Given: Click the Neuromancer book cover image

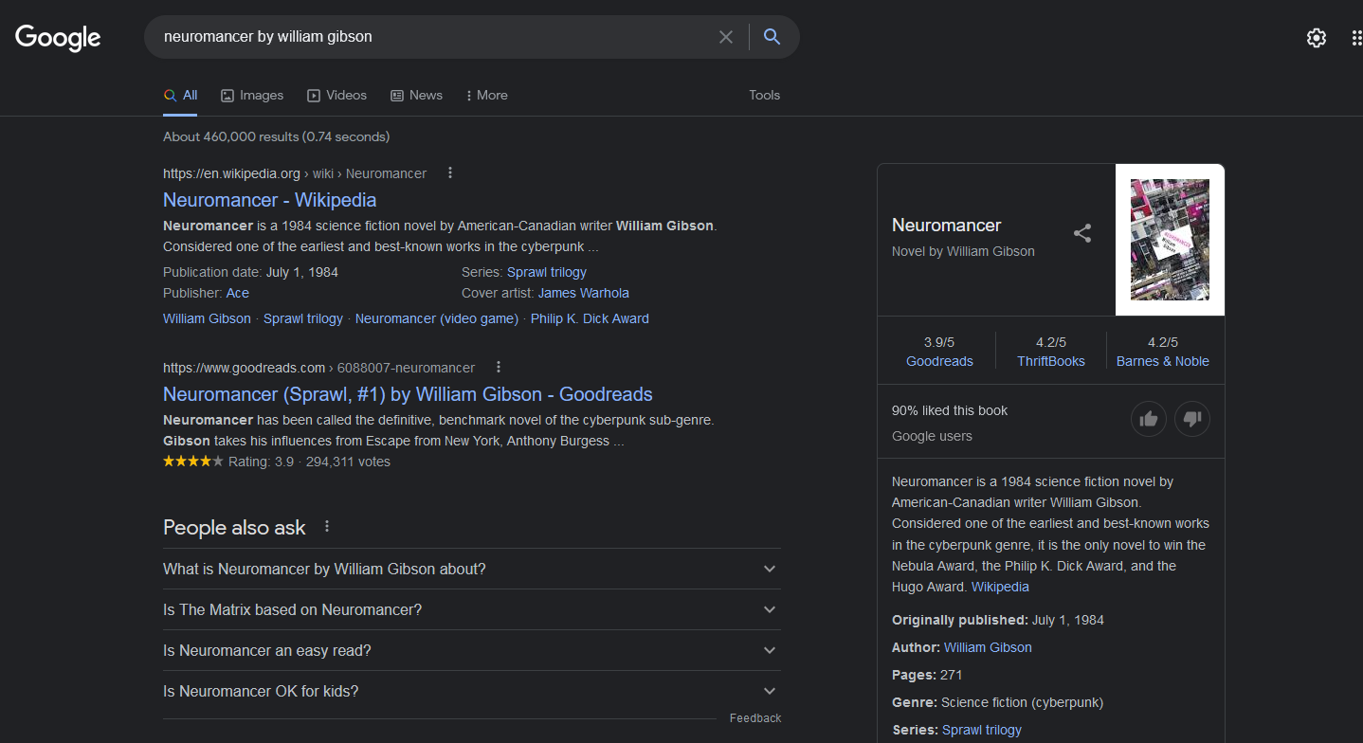Looking at the screenshot, I should pyautogui.click(x=1170, y=240).
